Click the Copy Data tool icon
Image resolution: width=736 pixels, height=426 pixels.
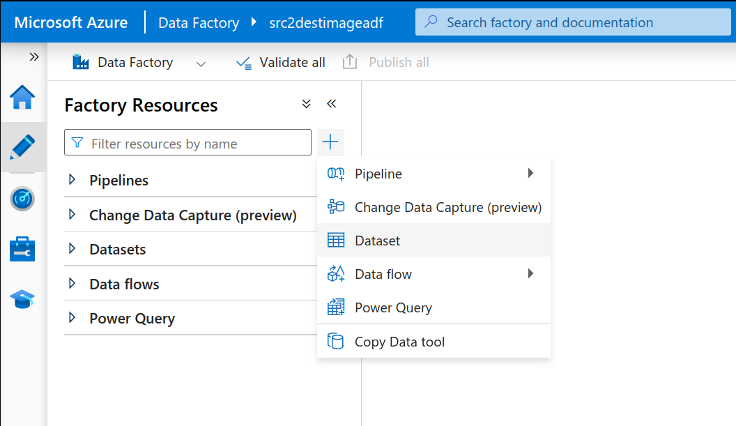coord(336,341)
